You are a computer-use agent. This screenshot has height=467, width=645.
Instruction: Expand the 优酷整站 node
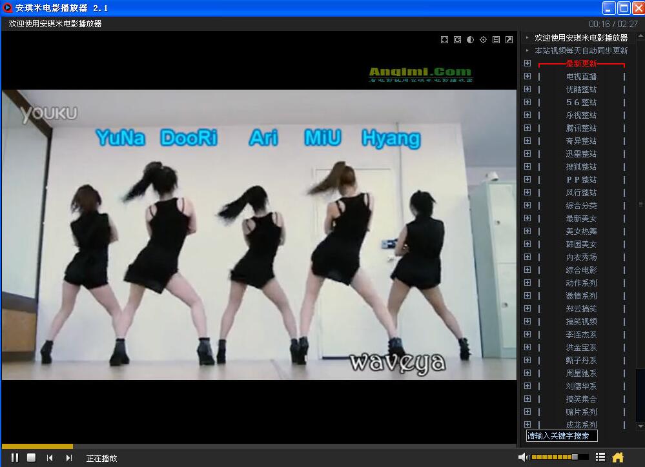(x=527, y=89)
